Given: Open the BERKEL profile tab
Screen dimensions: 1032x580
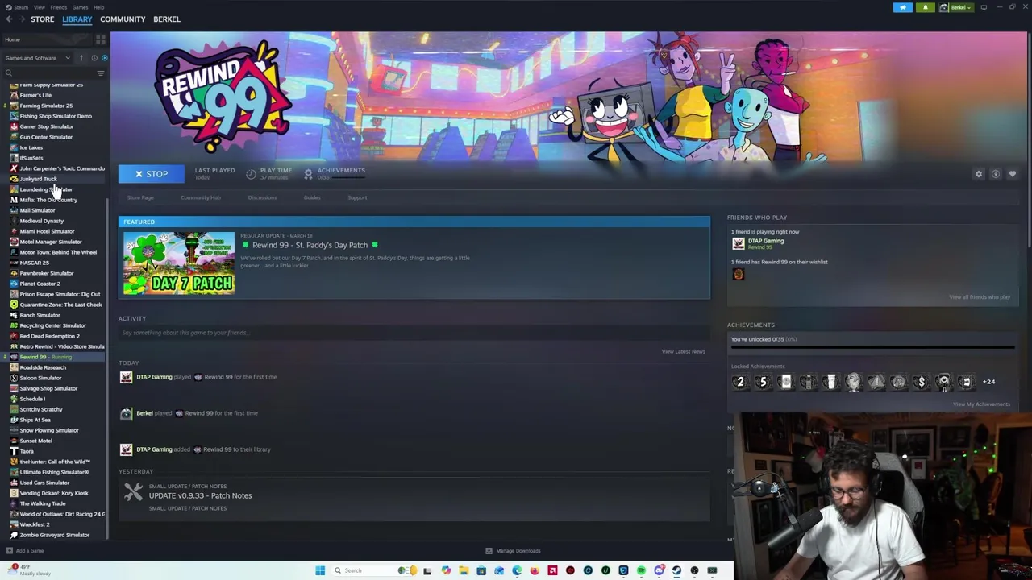Looking at the screenshot, I should tap(167, 19).
